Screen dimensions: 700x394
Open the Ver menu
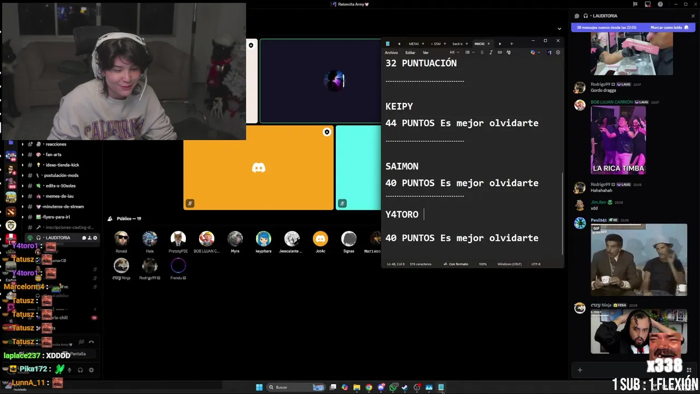(x=425, y=53)
